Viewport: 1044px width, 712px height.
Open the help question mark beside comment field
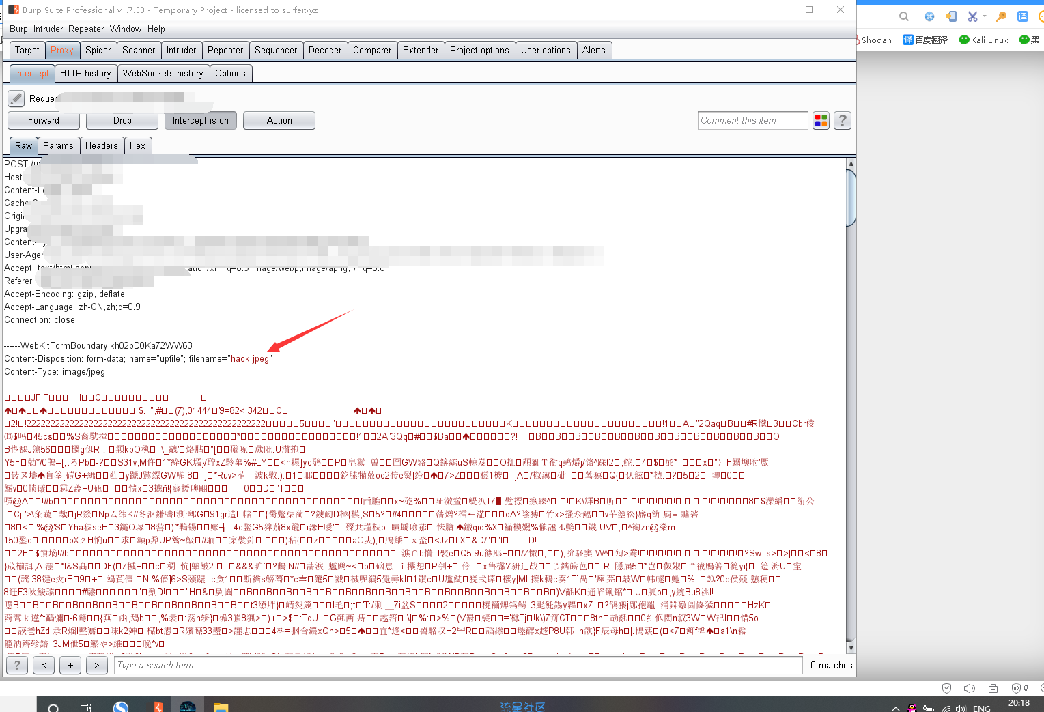coord(843,121)
